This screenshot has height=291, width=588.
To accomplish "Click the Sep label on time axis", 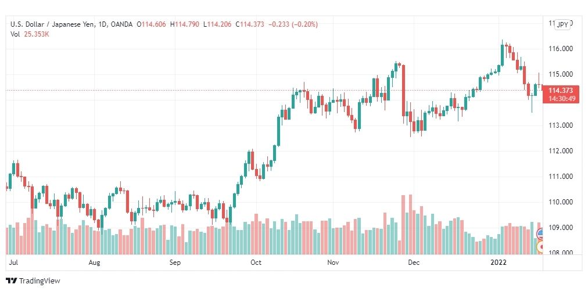I will (x=175, y=263).
